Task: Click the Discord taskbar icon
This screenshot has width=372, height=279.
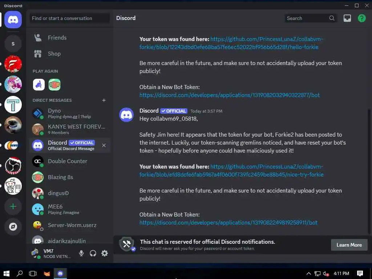Action: click(60, 274)
